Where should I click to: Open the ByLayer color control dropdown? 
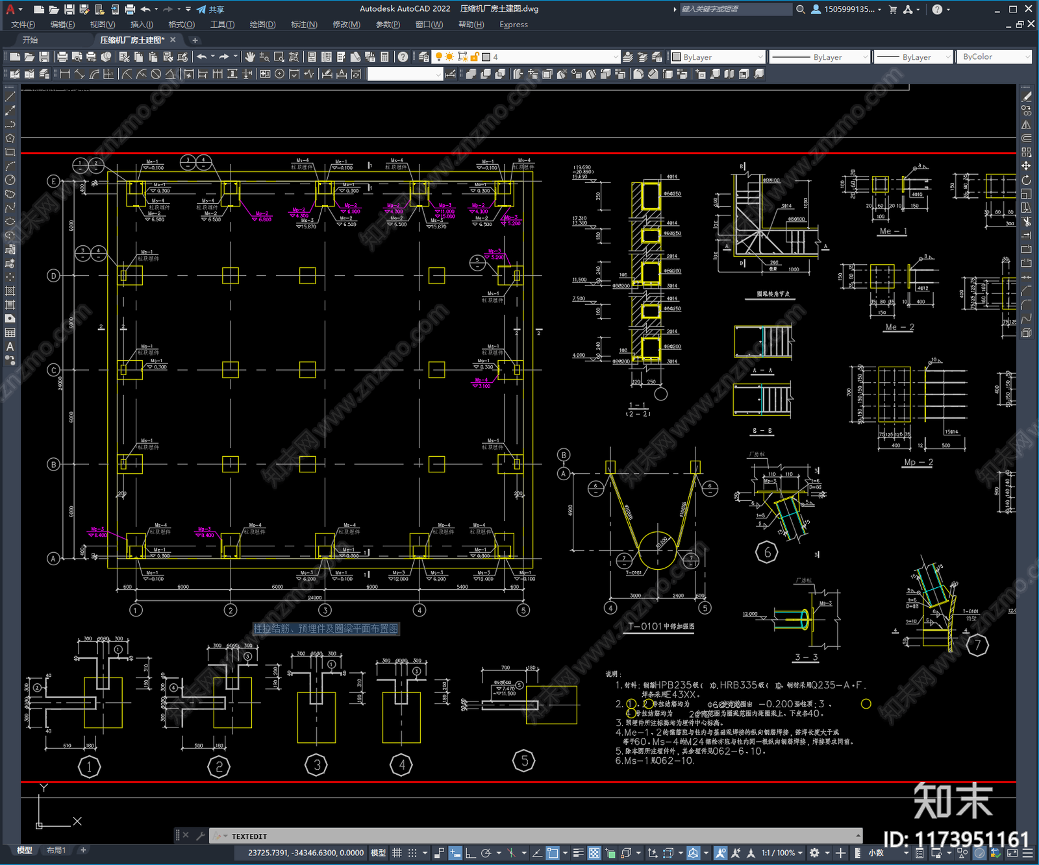click(718, 57)
